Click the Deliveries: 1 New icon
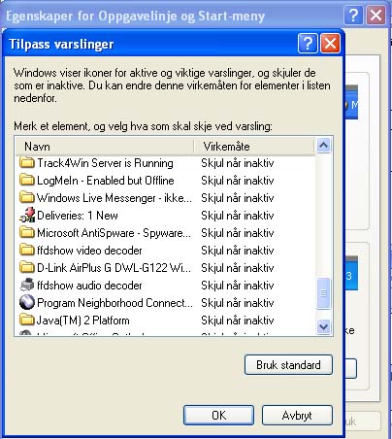Image resolution: width=392 pixels, height=439 pixels. (x=27, y=216)
